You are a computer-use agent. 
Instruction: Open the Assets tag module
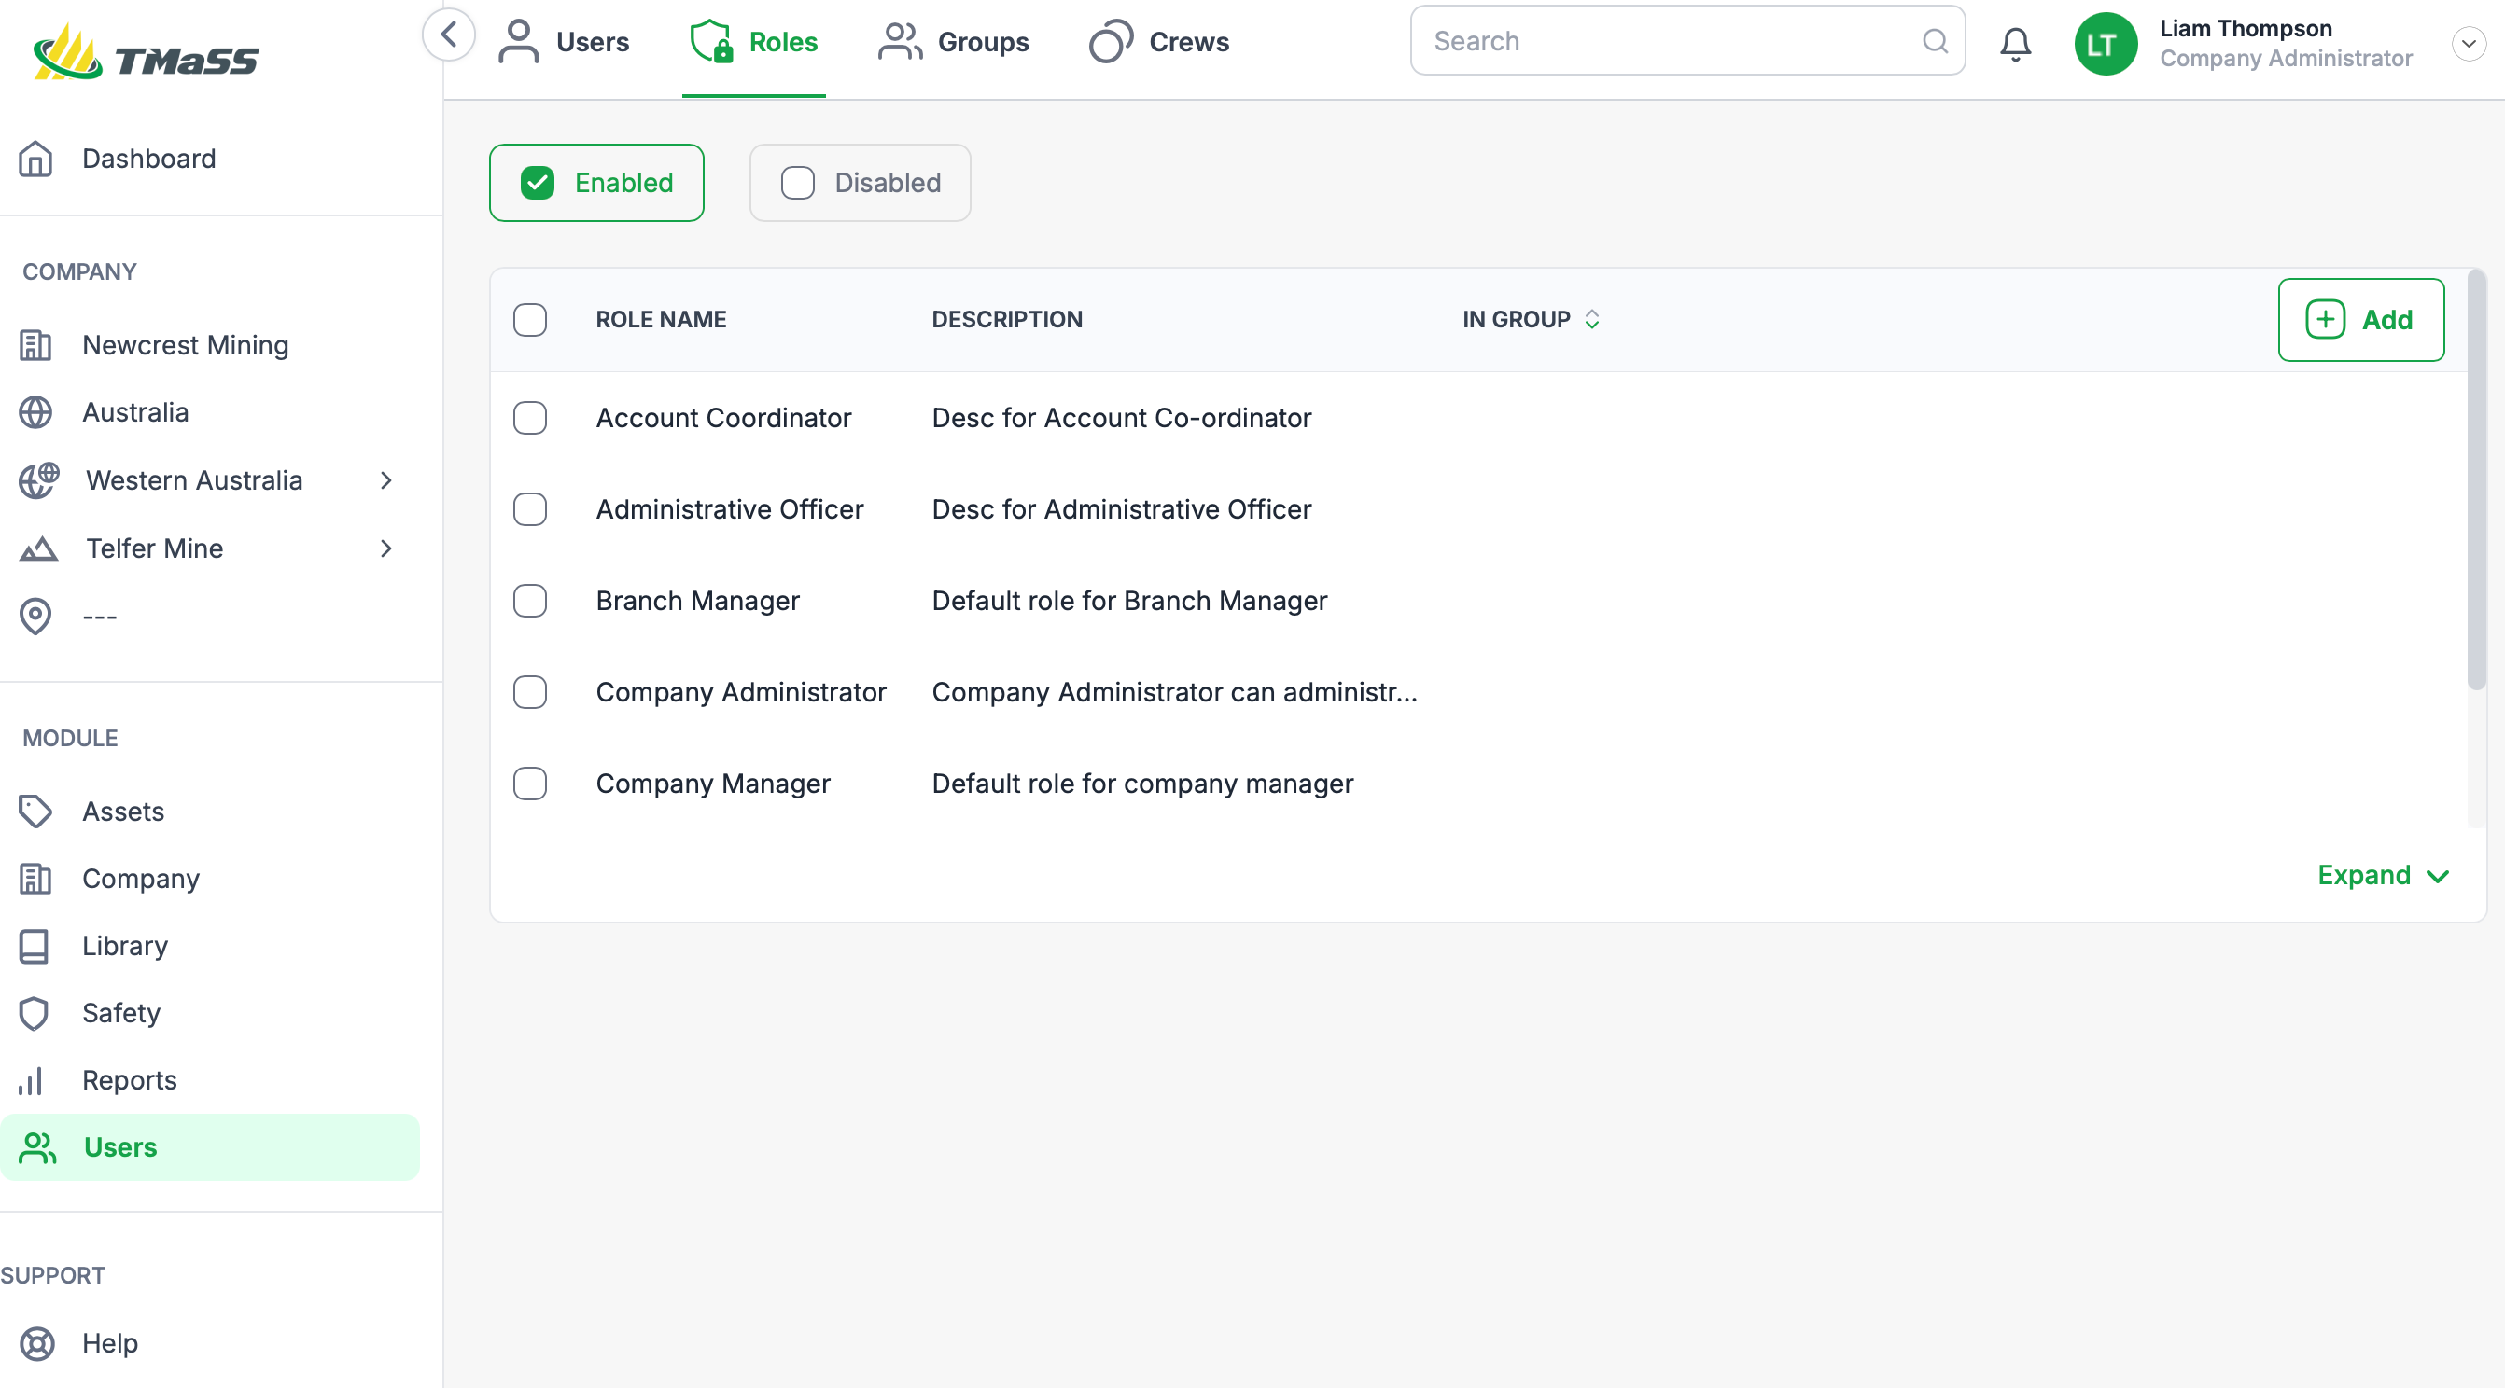coord(35,812)
